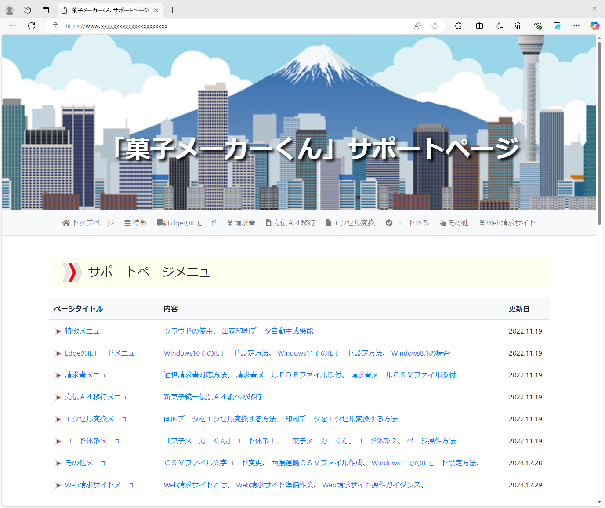Screen dimensions: 605x508
Task: Close the 菓子メーカーくん サポートページ tab
Action: [x=156, y=10]
